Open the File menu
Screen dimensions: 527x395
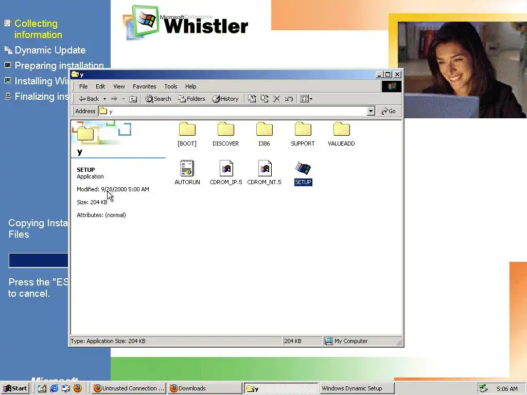(83, 86)
